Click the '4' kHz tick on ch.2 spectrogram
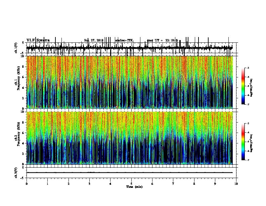This screenshot has width=266, height=206. pyautogui.click(x=24, y=143)
